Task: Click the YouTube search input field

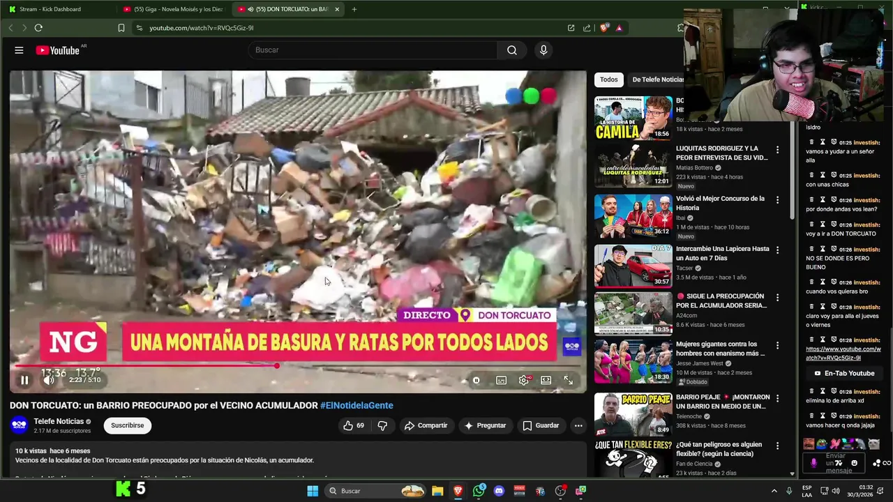Action: [373, 50]
